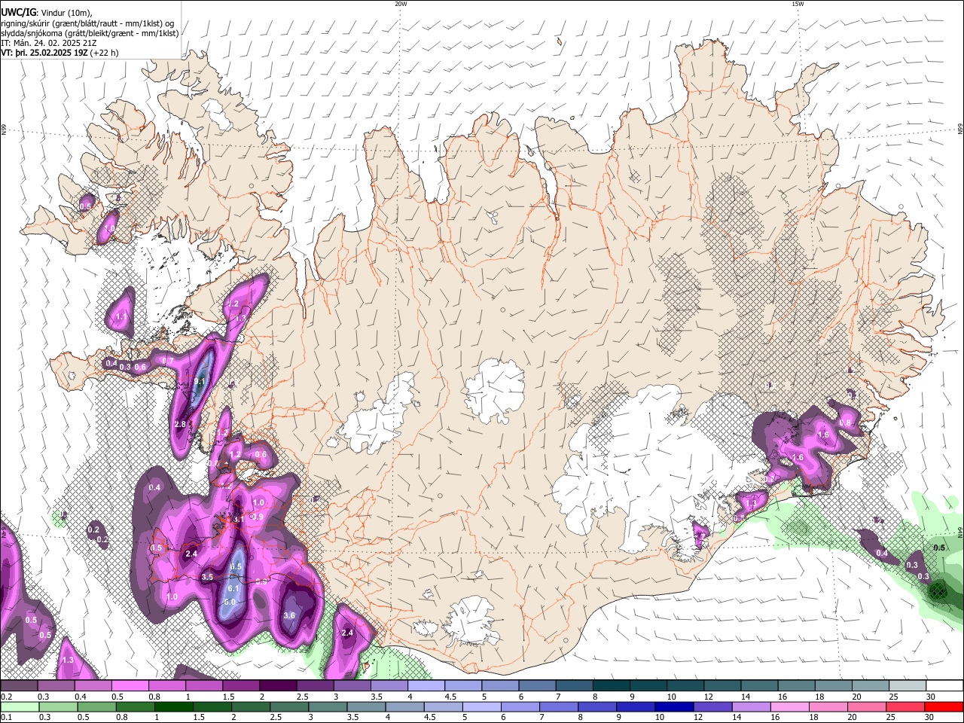964x723 pixels.
Task: Click the '30' label on the upper legend scale
Action: point(931,697)
